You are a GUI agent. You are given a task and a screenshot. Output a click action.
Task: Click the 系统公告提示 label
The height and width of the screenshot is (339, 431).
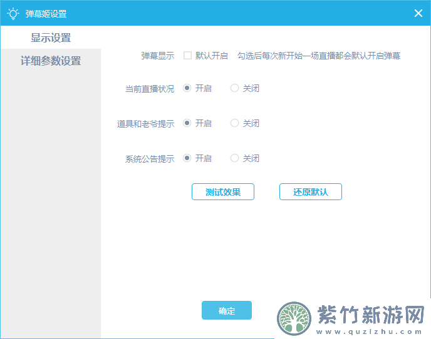tap(150, 159)
